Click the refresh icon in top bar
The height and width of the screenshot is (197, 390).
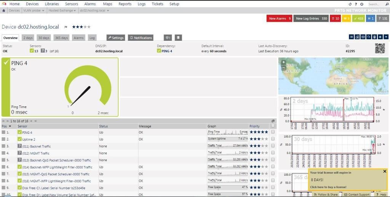[350, 4]
